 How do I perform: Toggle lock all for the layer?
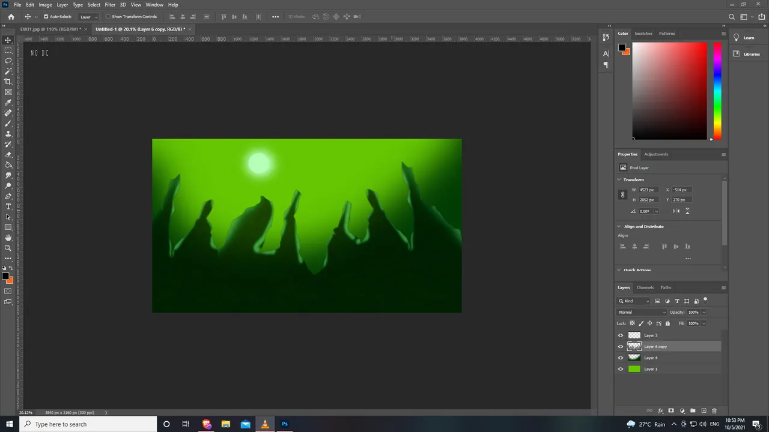(667, 323)
